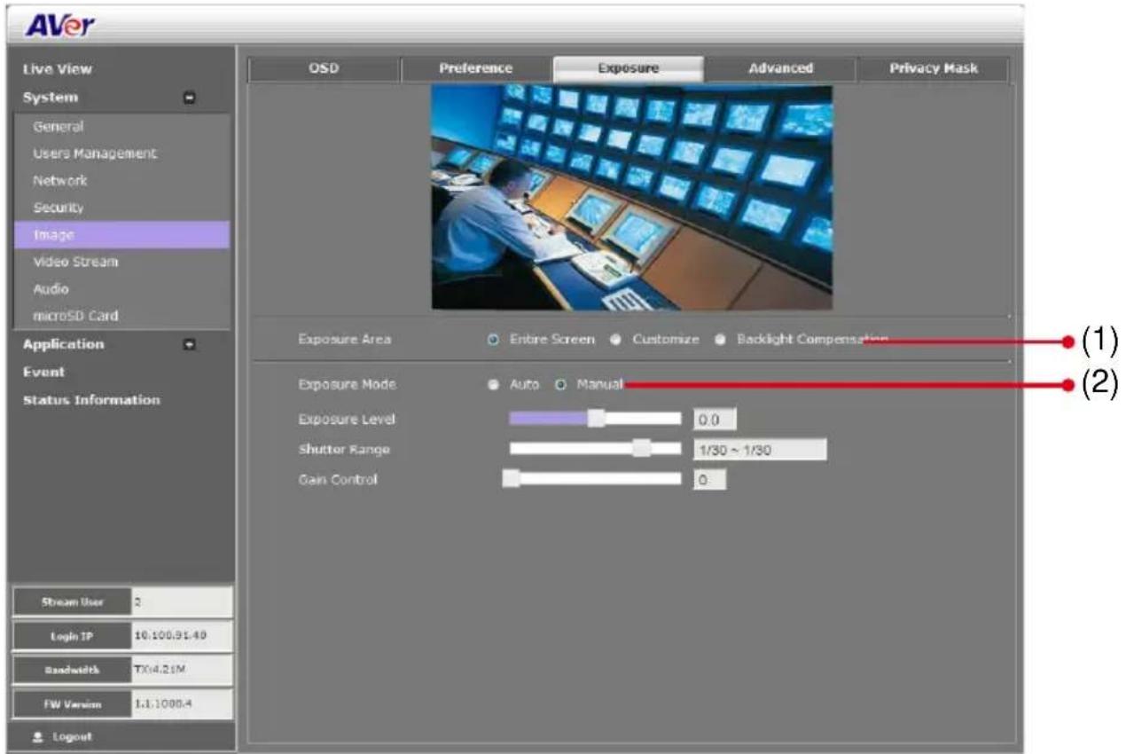The width and height of the screenshot is (1126, 754).
Task: Click the Exposure Level value field
Action: tap(715, 420)
